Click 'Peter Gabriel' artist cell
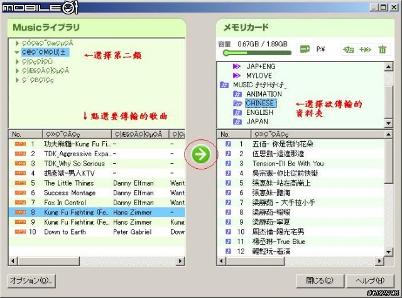The width and height of the screenshot is (402, 298). click(133, 231)
